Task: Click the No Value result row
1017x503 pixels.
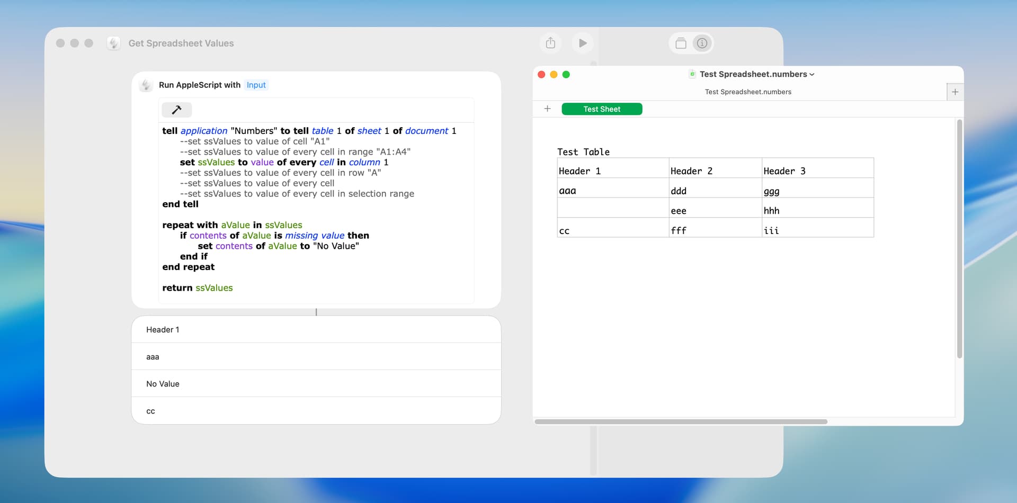Action: 316,383
